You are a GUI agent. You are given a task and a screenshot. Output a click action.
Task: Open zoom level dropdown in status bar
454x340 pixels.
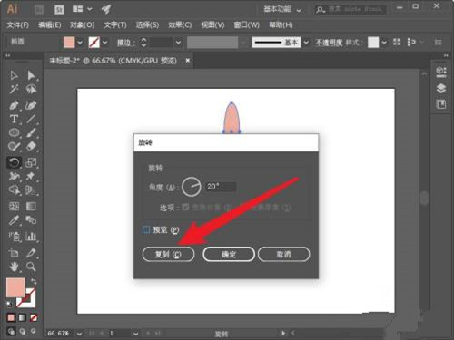point(79,334)
